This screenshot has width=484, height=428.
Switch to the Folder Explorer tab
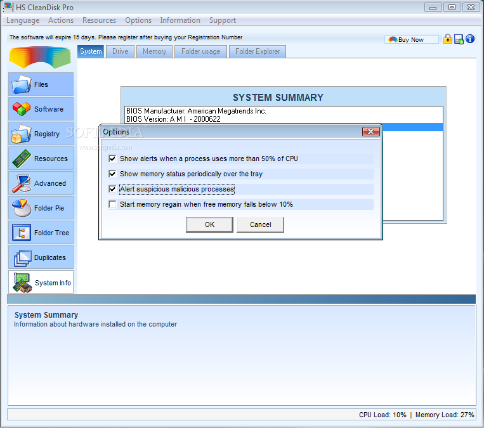pyautogui.click(x=258, y=51)
